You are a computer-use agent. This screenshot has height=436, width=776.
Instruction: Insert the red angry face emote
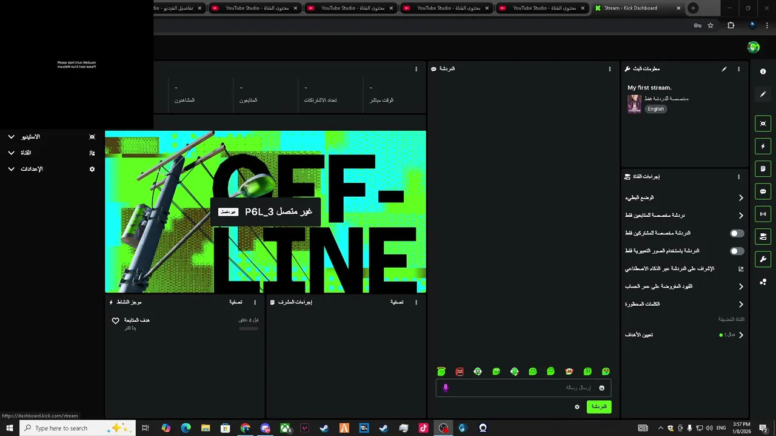[460, 372]
